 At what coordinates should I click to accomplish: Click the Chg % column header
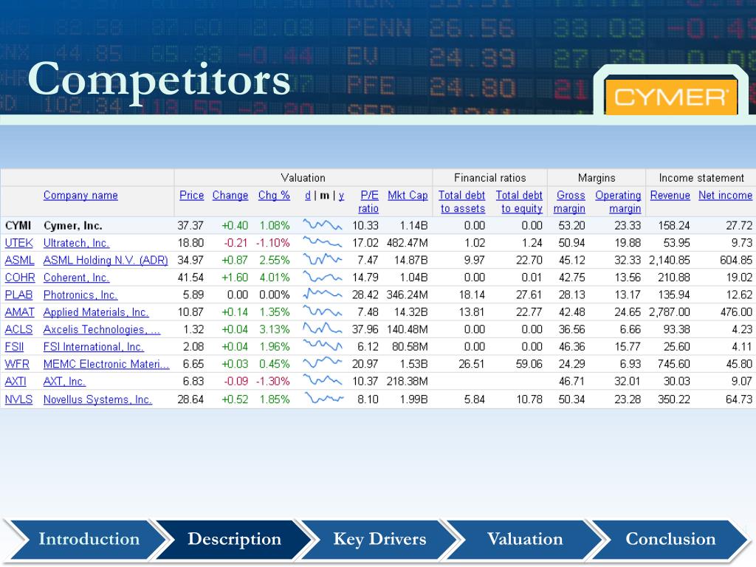coord(274,195)
